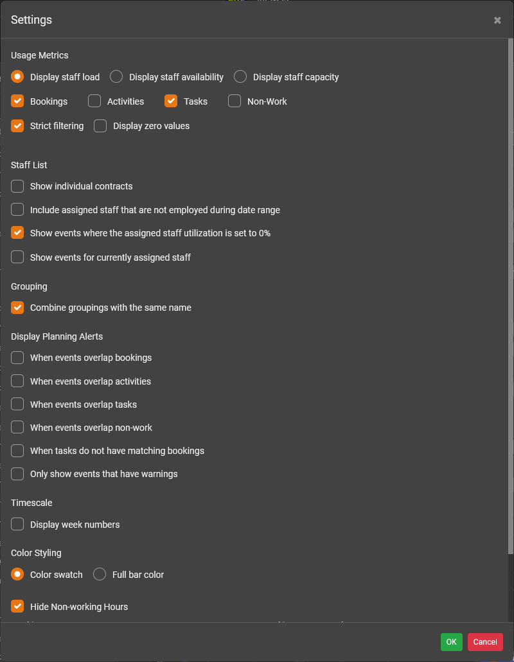Viewport: 514px width, 662px height.
Task: Select Display staff load radio button
Action: (x=17, y=77)
